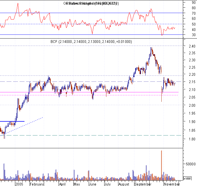
Task: Select the 80 label on RSI axis
Action: 194,8
